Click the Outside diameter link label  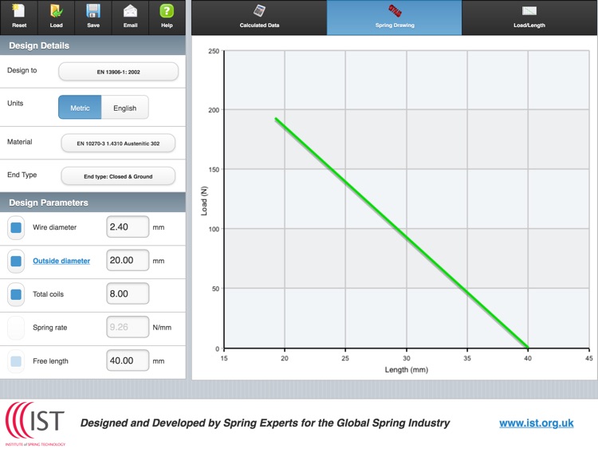click(61, 261)
